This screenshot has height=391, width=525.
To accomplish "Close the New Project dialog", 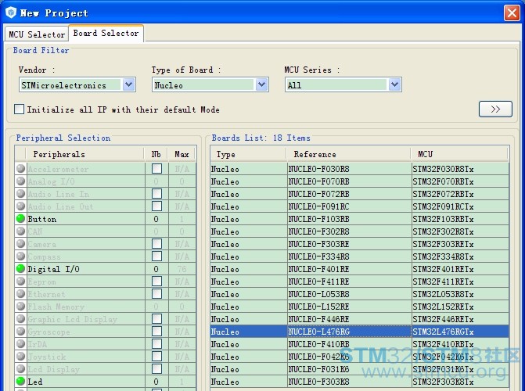I will coord(512,13).
